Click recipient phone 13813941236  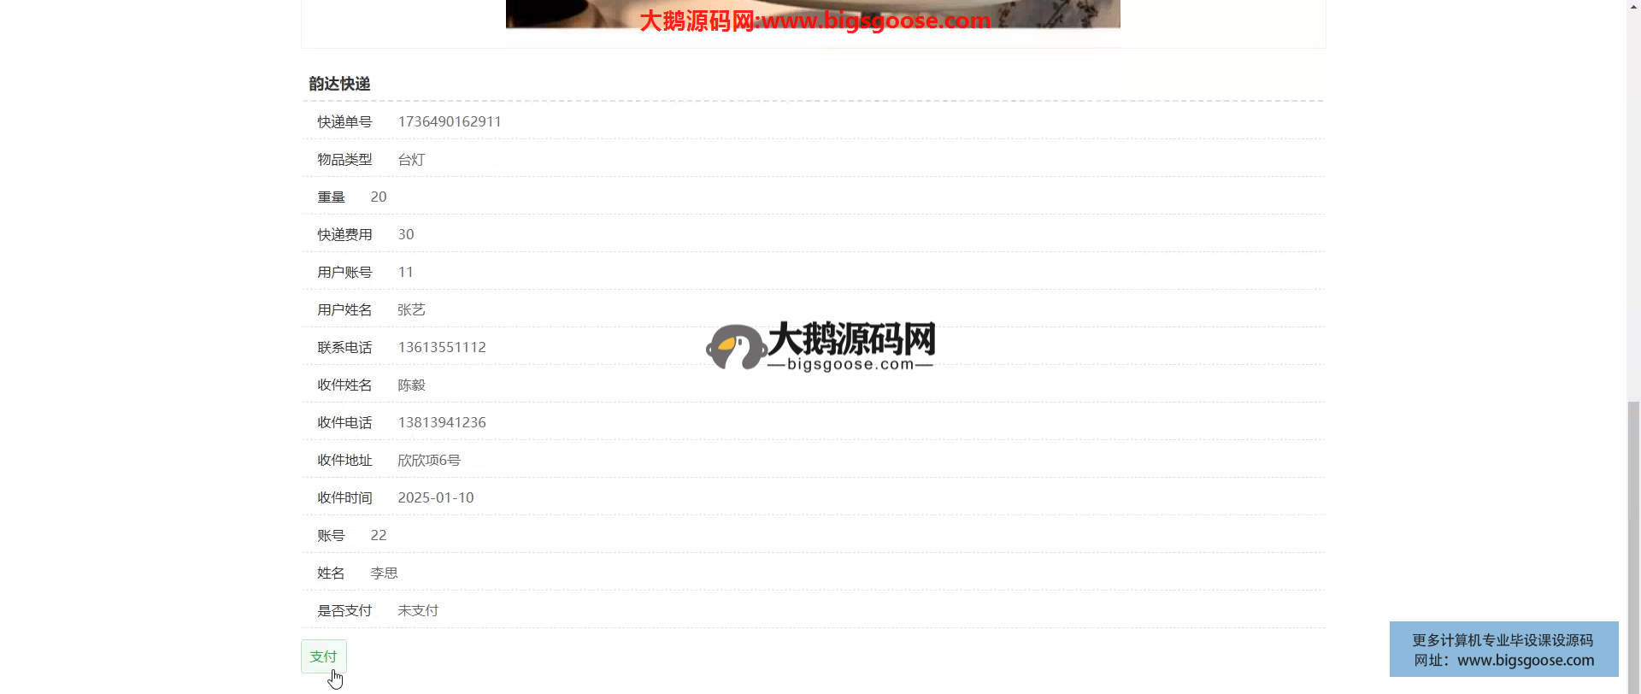coord(442,423)
